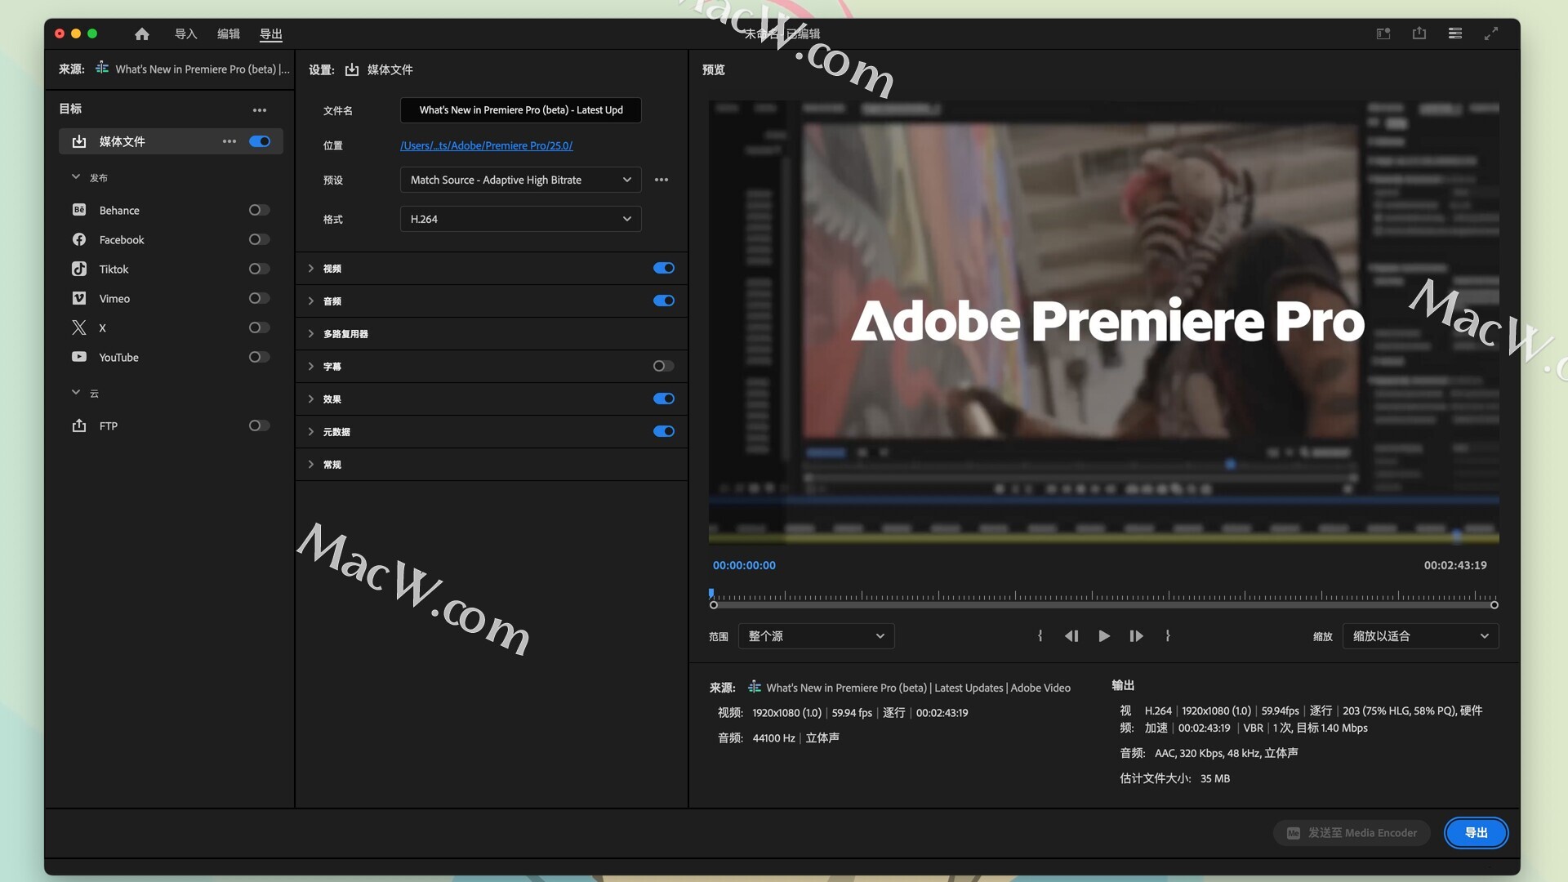The width and height of the screenshot is (1568, 882).
Task: Enable Tiktok publishing toggle
Action: coord(260,269)
